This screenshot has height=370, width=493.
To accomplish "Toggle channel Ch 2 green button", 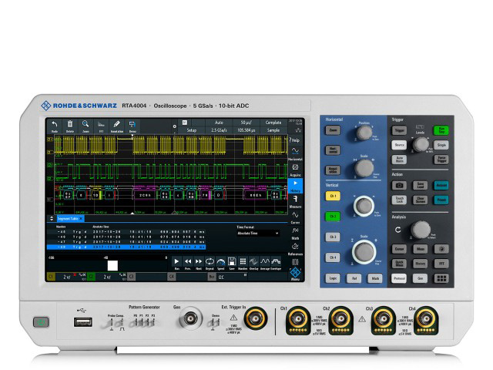I will click(x=333, y=217).
